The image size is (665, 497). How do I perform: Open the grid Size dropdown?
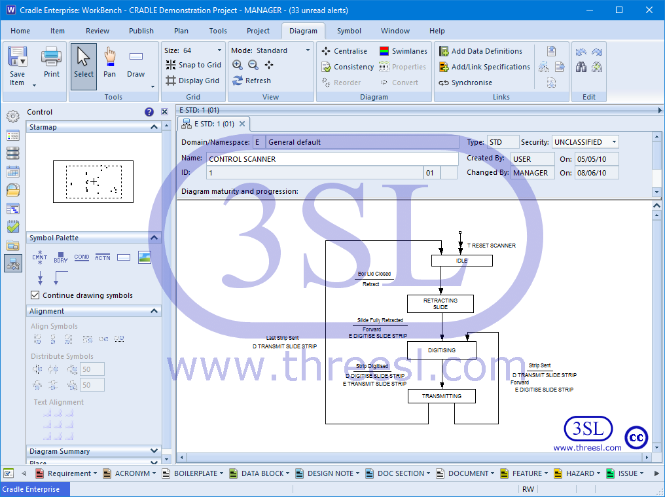pos(219,50)
